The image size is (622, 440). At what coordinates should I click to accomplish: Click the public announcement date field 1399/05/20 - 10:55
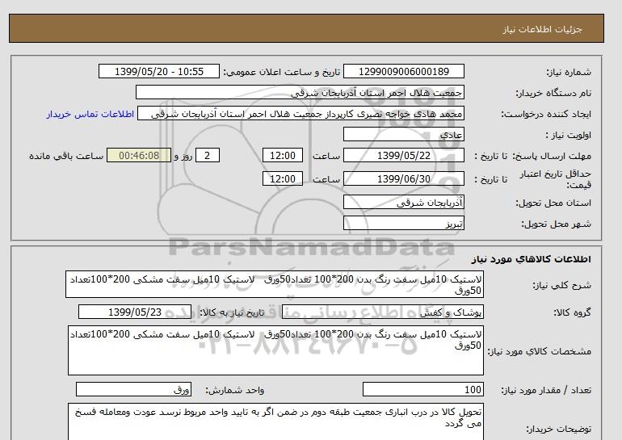click(x=158, y=71)
